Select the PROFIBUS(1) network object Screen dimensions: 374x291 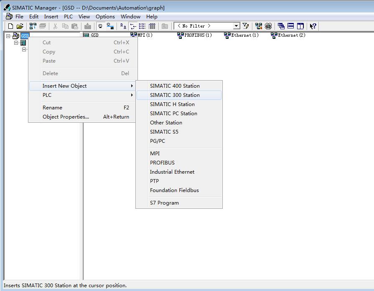click(x=194, y=35)
